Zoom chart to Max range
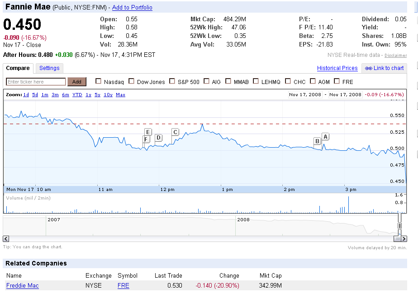418x293 pixels. tap(120, 95)
